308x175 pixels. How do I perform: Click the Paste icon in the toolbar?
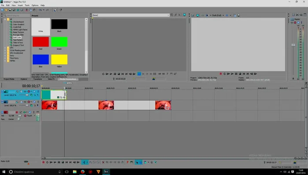[x=34, y=10]
